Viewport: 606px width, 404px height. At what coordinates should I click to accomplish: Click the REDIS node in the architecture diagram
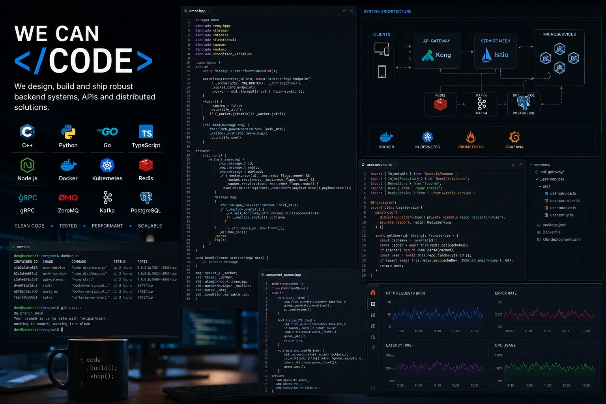[440, 104]
